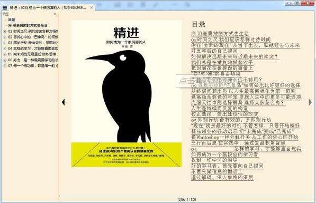The image size is (316, 203).
Task: Close the 书签 bookmarks panel
Action: pos(55,14)
